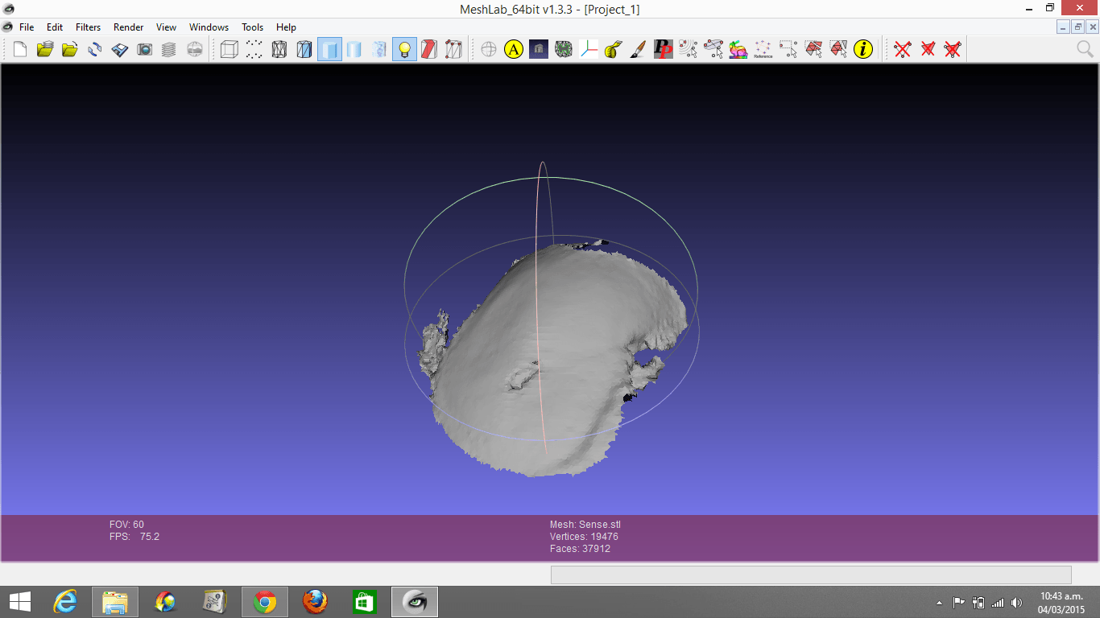Viewport: 1100px width, 618px height.
Task: Open the Render menu
Action: pyautogui.click(x=128, y=27)
